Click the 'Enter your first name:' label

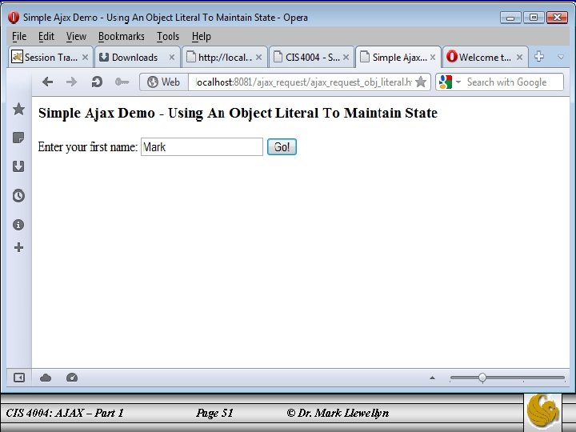tap(88, 147)
